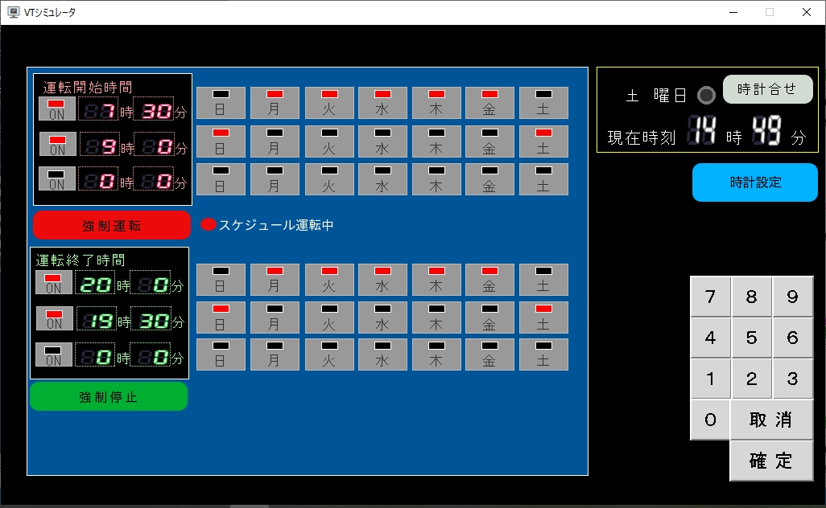Tap keypad digit 1
This screenshot has height=508, width=826.
point(710,379)
